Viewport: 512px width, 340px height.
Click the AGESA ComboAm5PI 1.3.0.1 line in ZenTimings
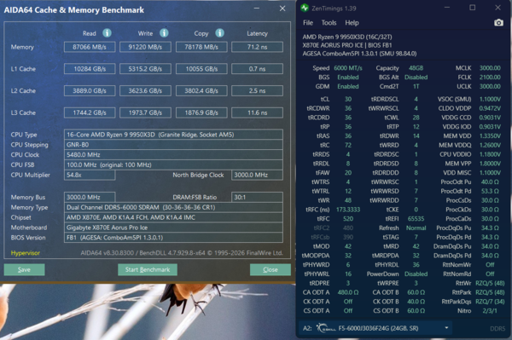point(359,54)
